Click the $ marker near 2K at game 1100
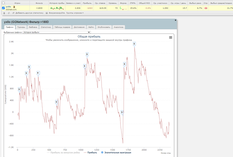 (x=87, y=54)
